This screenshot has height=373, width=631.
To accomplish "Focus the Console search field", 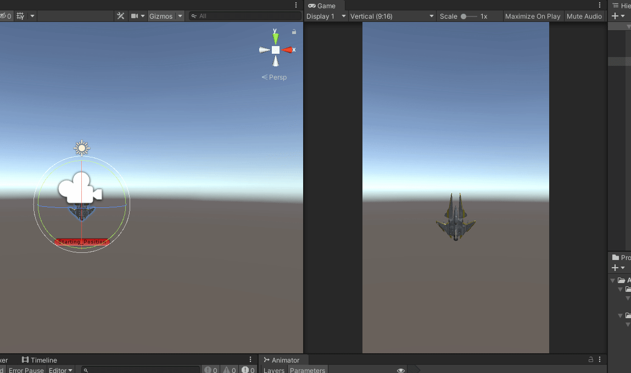I will (141, 370).
